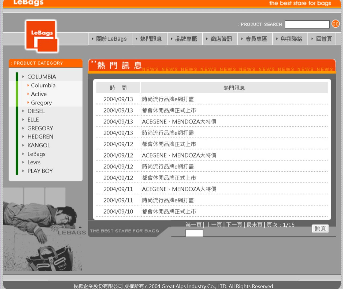Click the 熱門訊息 table column header
343x289 pixels.
(234, 88)
